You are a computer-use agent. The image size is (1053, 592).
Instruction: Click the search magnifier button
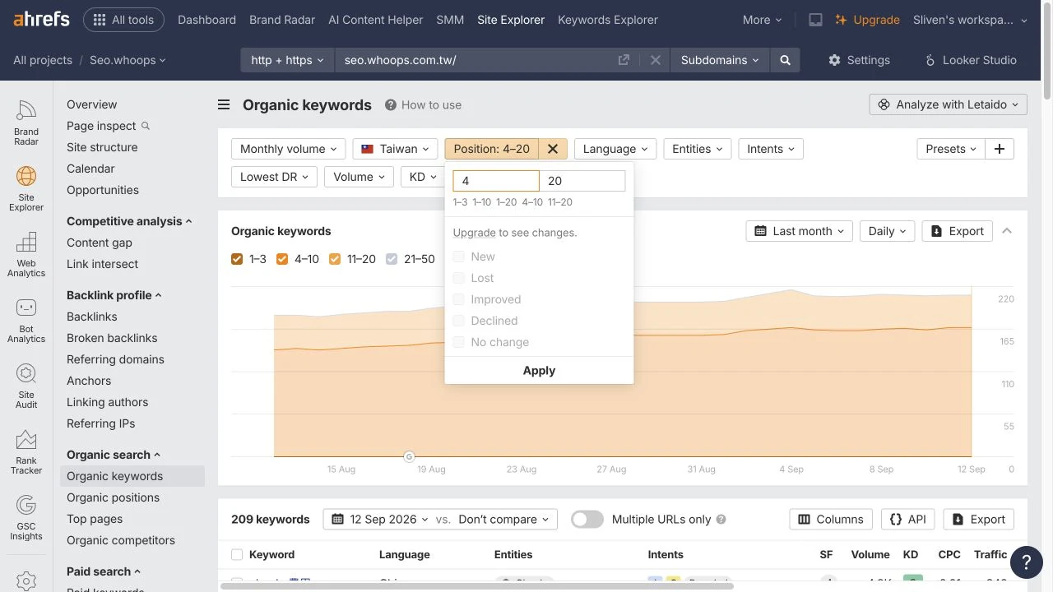(x=785, y=60)
